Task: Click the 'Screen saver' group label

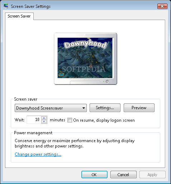Action: (x=26, y=99)
